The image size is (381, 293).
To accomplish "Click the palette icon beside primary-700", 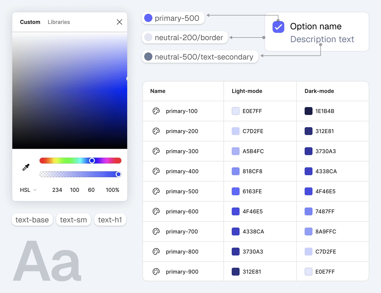I will [x=156, y=231].
